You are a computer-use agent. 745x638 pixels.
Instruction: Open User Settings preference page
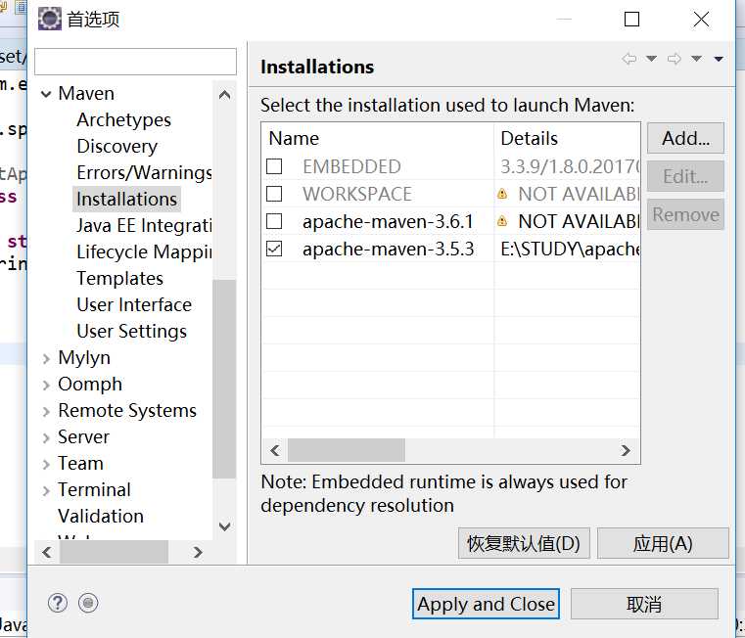(x=131, y=331)
